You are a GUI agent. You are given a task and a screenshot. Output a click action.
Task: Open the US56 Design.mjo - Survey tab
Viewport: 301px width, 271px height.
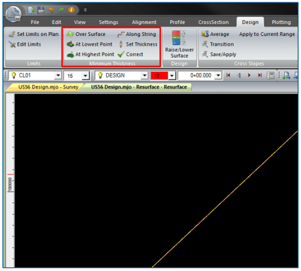coord(48,87)
